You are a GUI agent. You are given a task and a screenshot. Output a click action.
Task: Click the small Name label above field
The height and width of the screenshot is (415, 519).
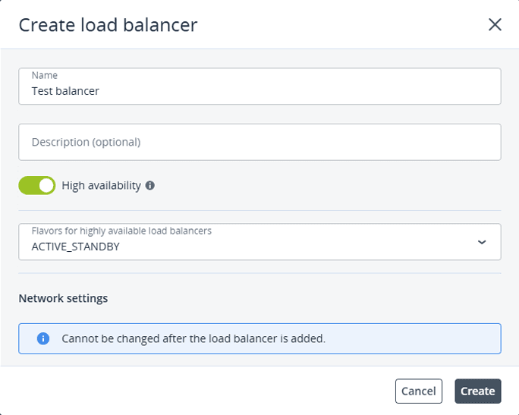[44, 75]
